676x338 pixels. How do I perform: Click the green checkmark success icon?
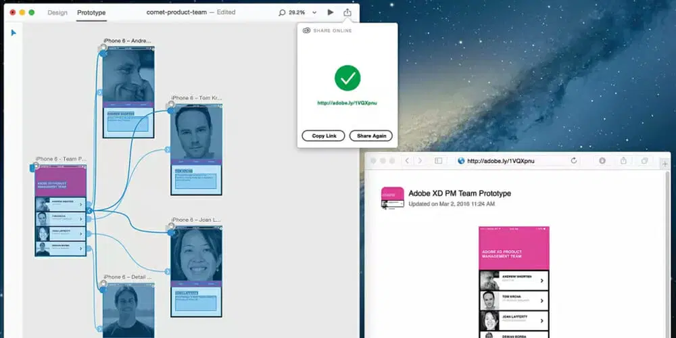tap(347, 78)
